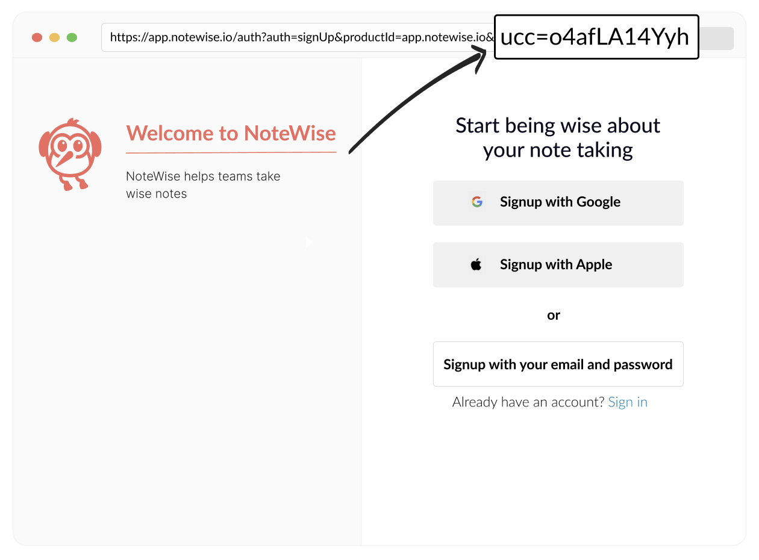Maximize the window using the green button

pyautogui.click(x=72, y=37)
